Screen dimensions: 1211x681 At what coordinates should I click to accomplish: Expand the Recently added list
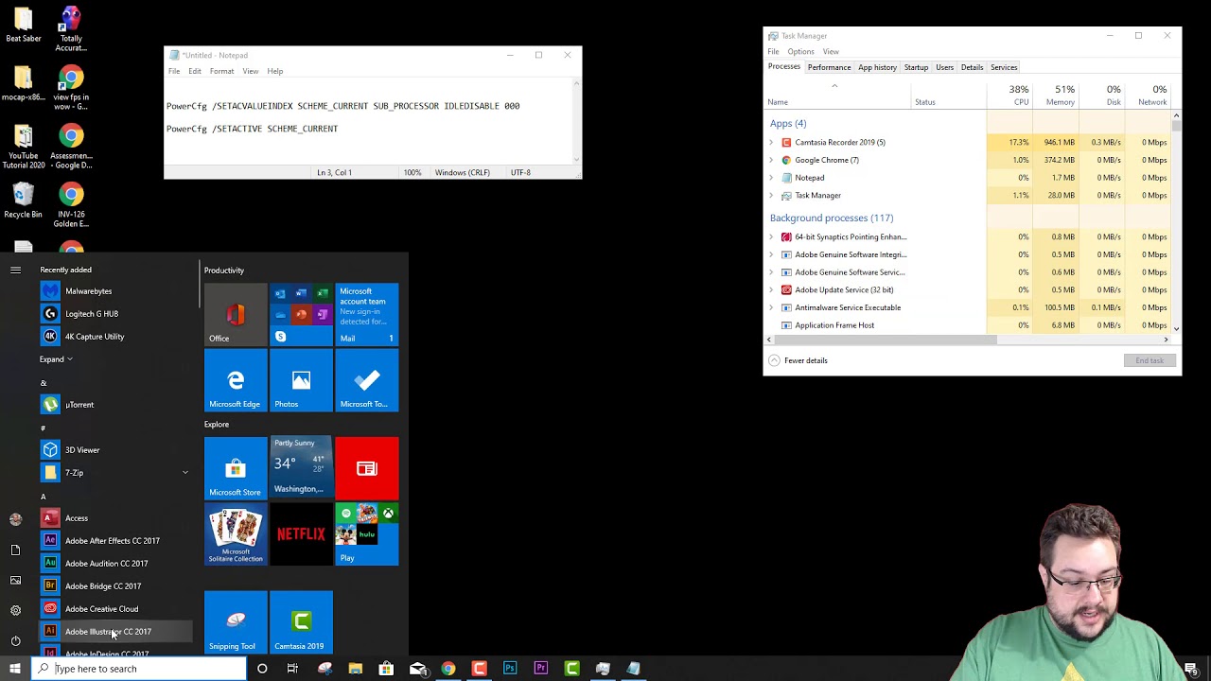click(56, 359)
